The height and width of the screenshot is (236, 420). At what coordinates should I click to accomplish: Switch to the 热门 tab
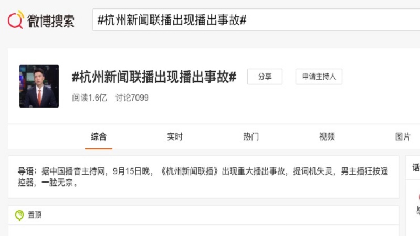click(x=251, y=137)
